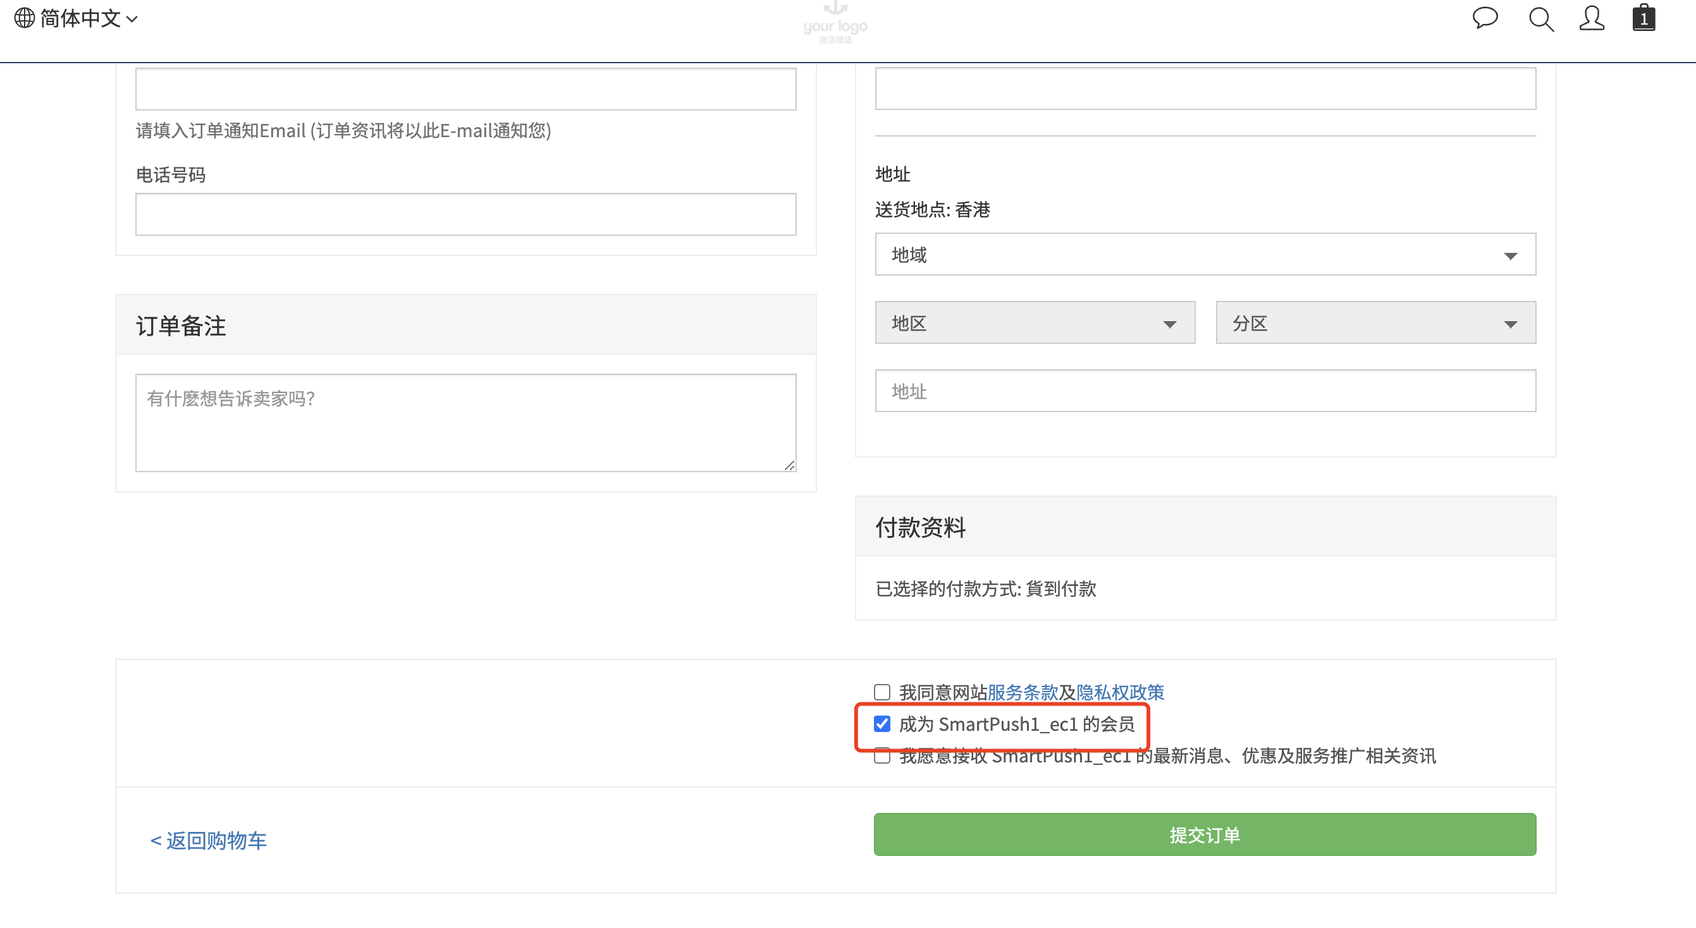The image size is (1696, 928).
Task: Click the 提交订单 submit order button
Action: pos(1205,834)
